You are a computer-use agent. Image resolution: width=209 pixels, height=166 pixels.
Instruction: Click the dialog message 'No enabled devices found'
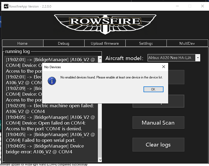78,77
